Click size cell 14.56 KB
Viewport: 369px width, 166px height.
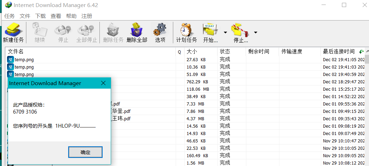(x=196, y=126)
